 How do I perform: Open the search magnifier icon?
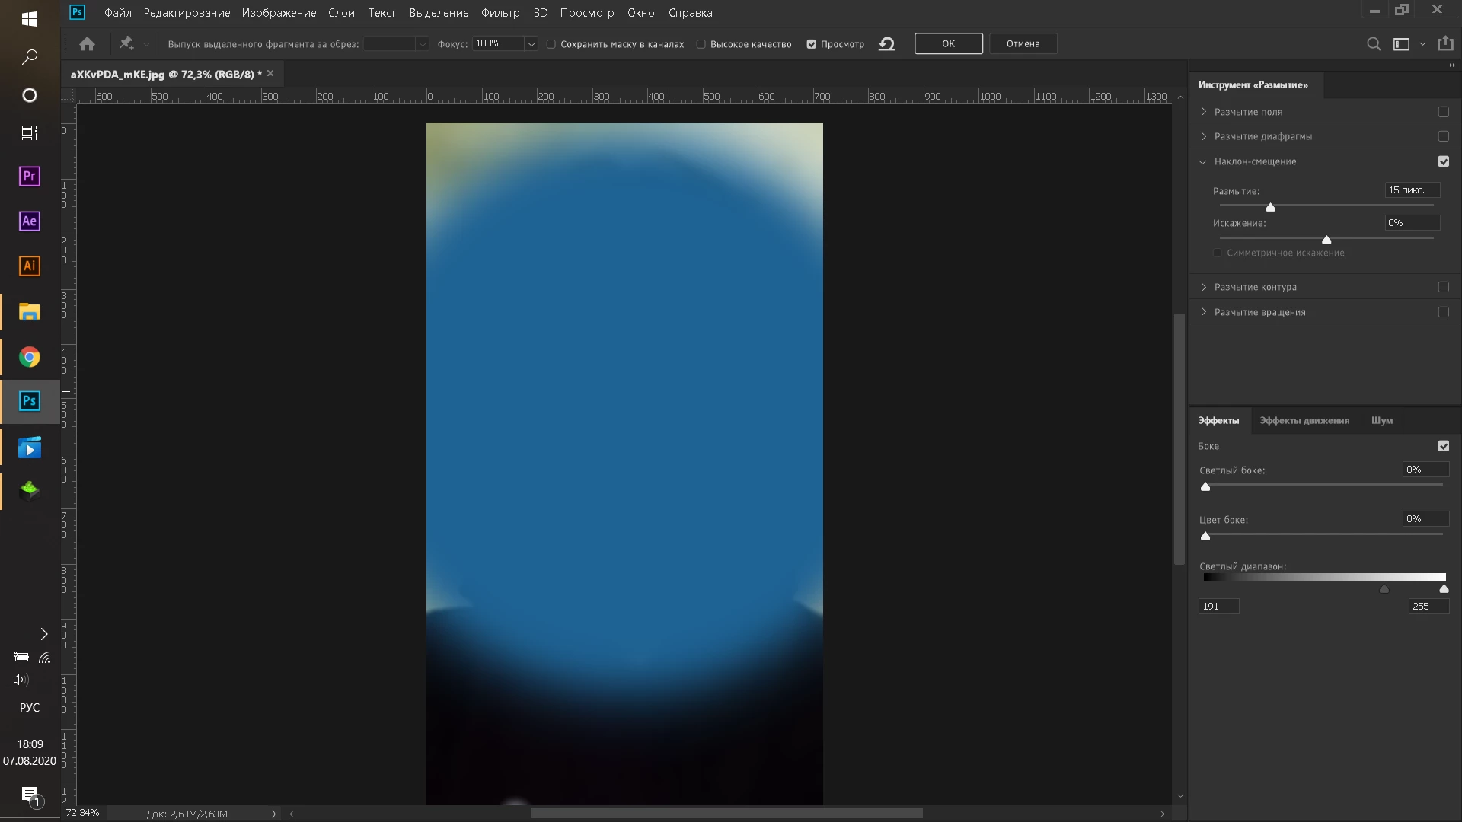point(1373,44)
